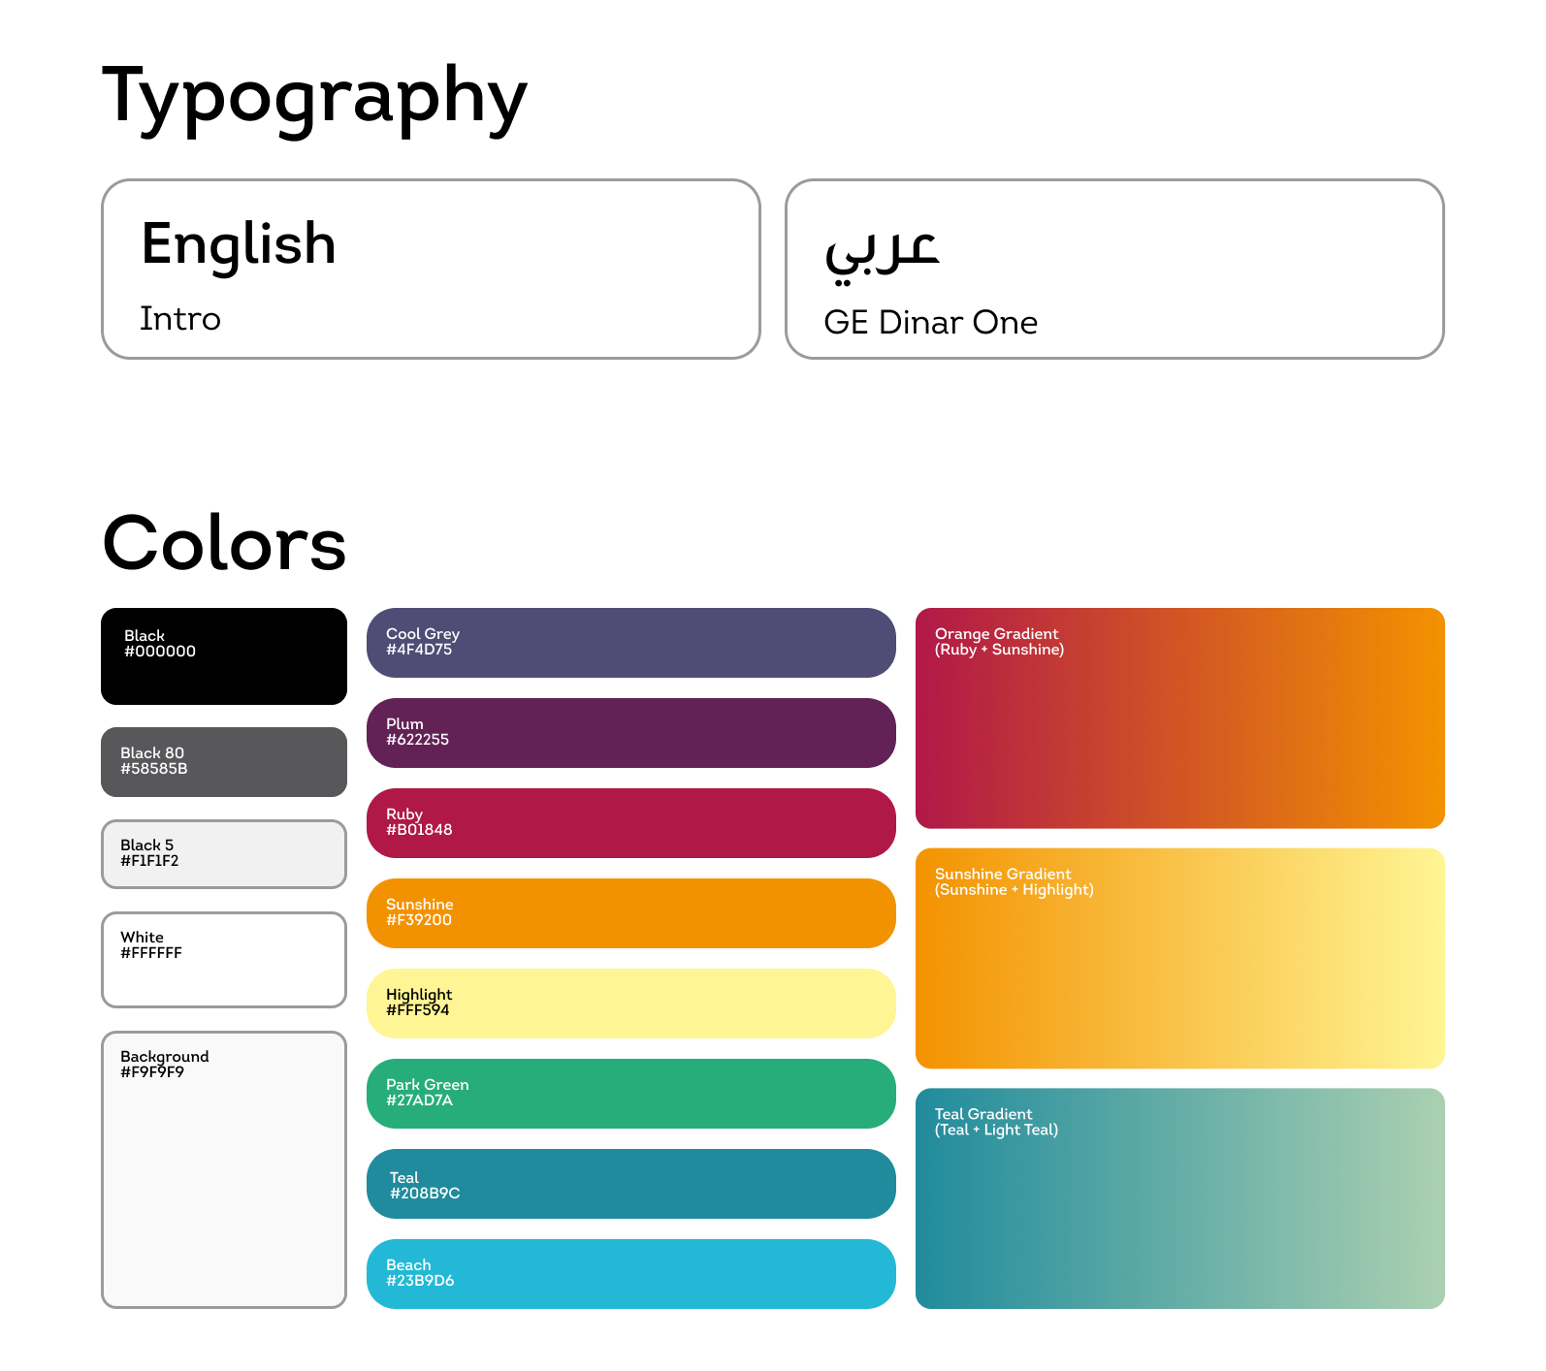Choose the Highlight #FFF594 color bar

pos(631,1004)
